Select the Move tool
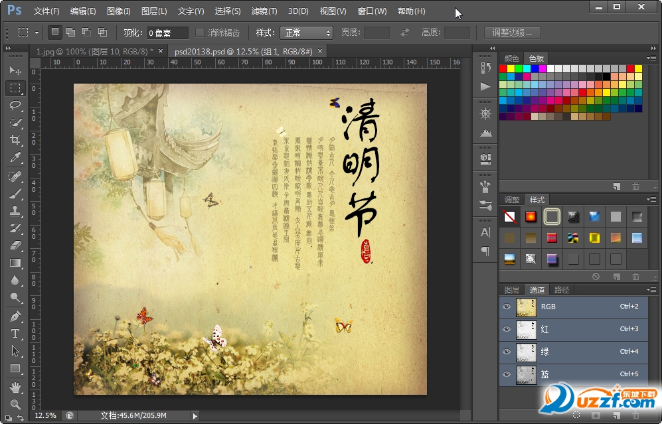 tap(15, 70)
